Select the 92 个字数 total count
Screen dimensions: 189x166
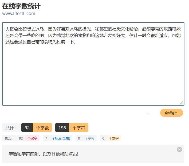click(37, 128)
